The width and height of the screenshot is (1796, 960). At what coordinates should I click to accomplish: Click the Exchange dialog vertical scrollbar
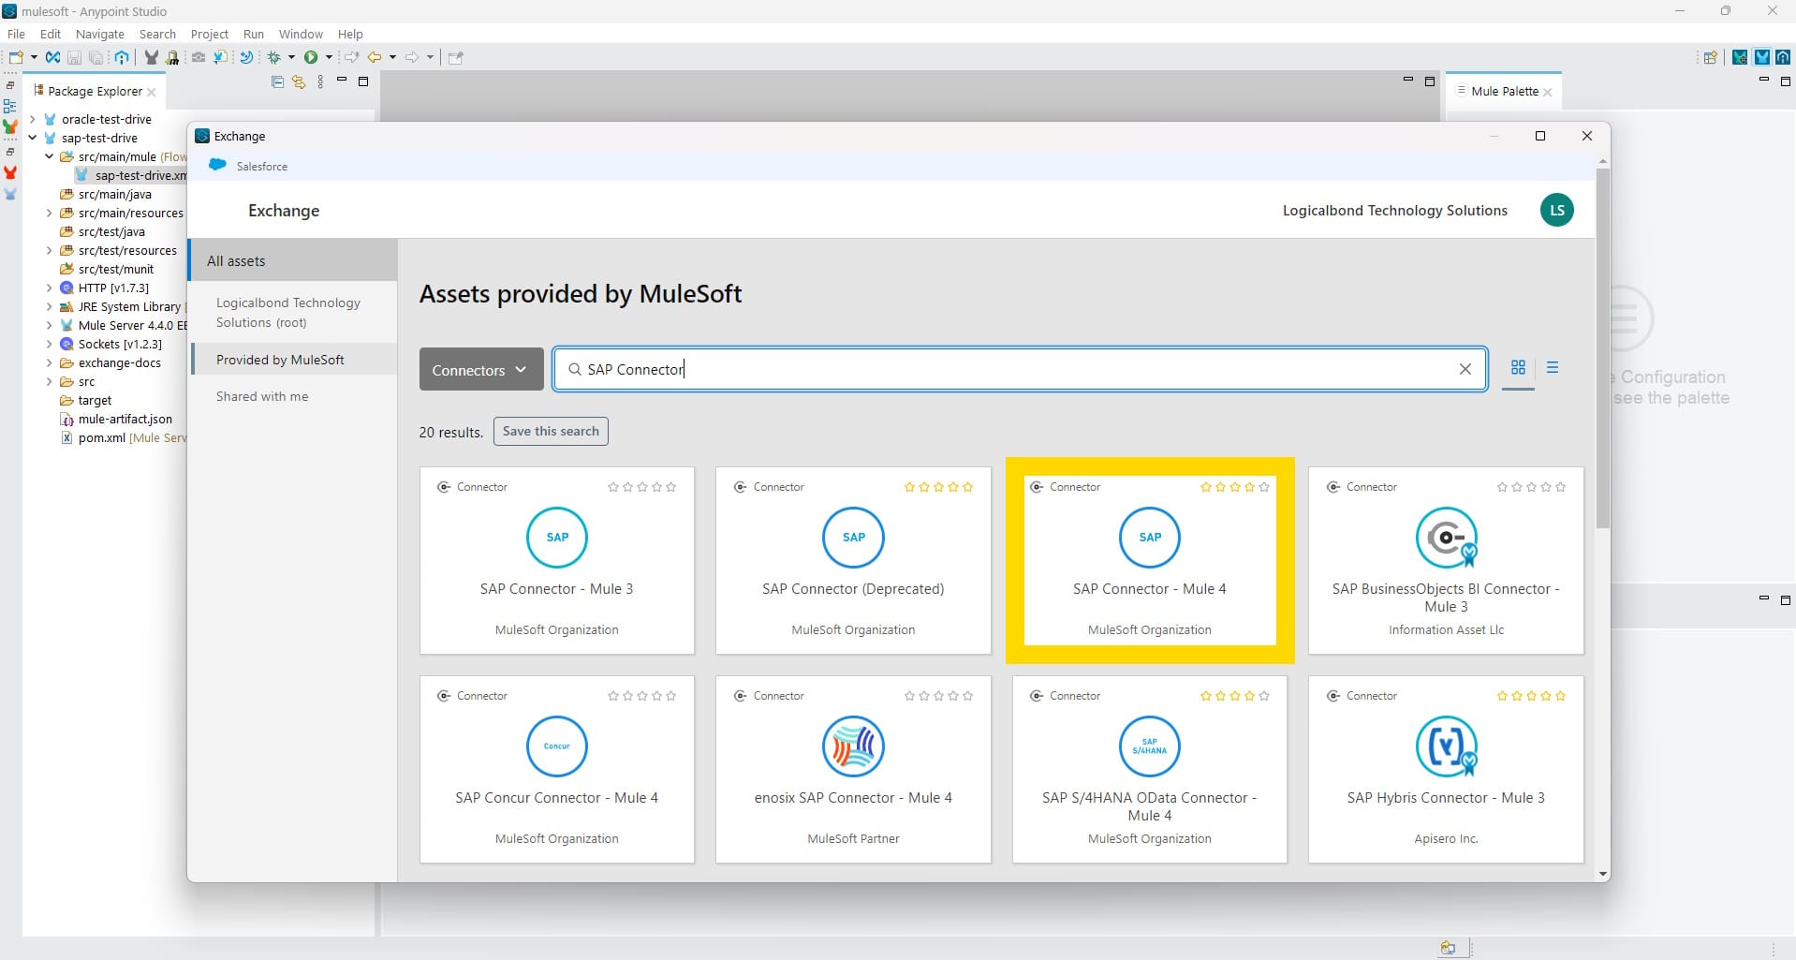coord(1602,375)
